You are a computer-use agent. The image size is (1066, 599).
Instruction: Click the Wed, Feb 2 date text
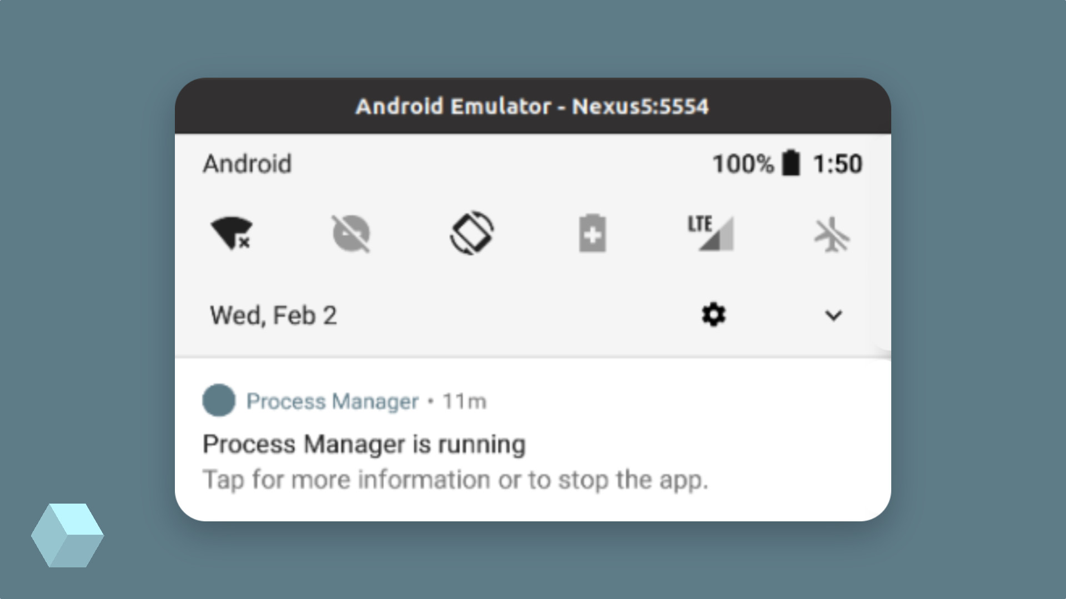click(273, 316)
